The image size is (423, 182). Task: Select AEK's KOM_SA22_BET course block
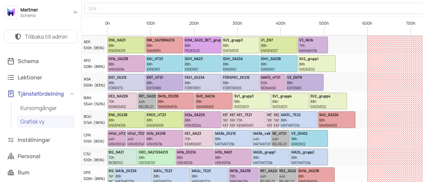203,45
